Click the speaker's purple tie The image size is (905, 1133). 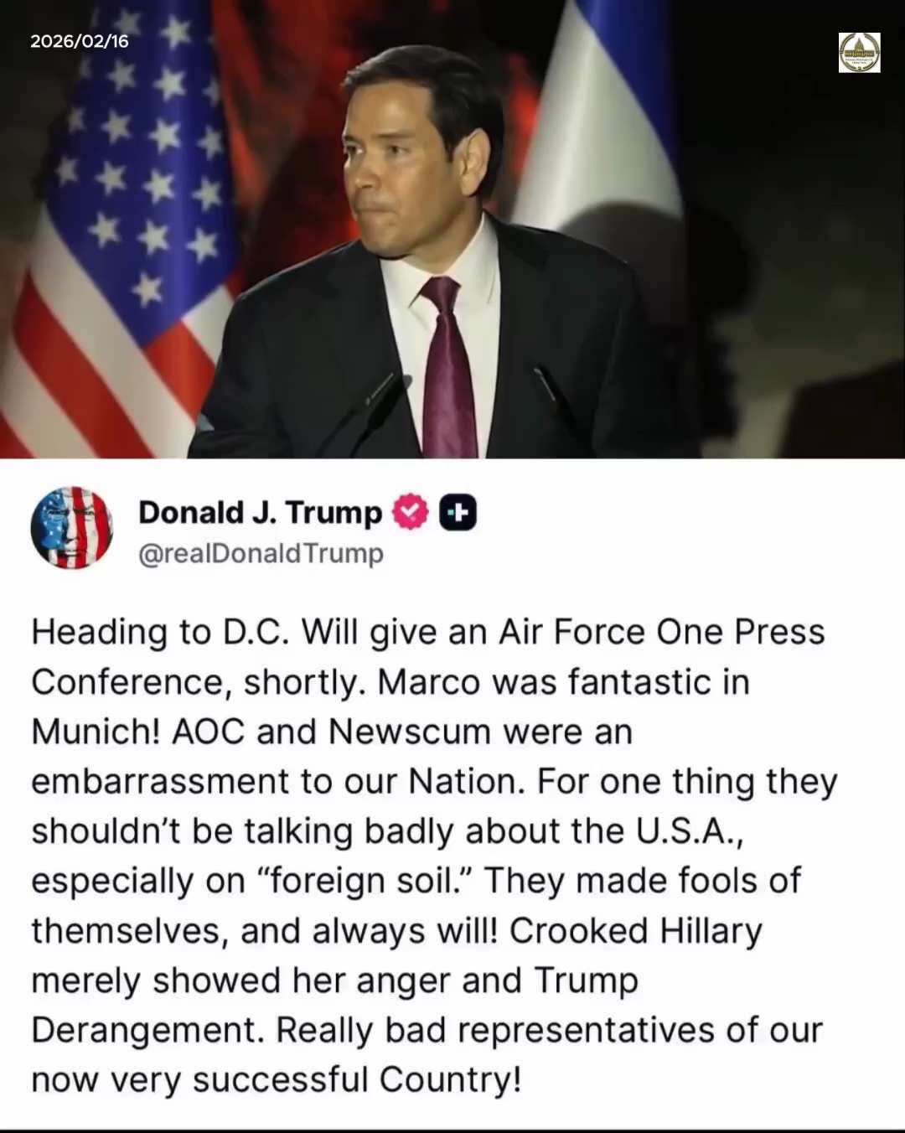pyautogui.click(x=448, y=369)
